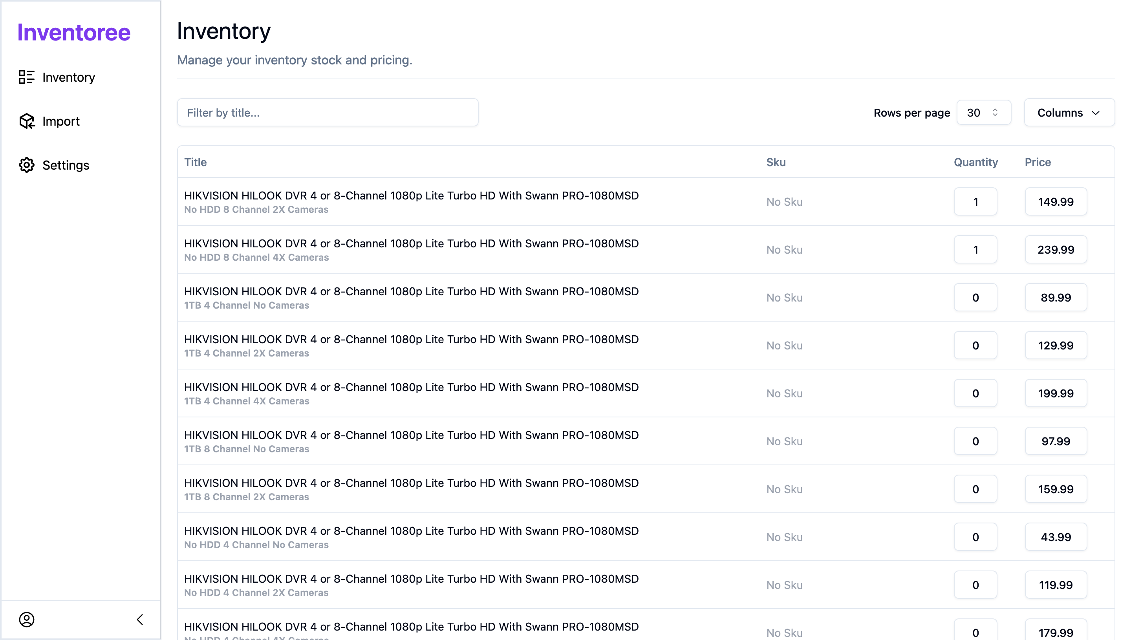This screenshot has height=640, width=1131.
Task: Click 'No Sku' in the 89.99 row
Action: [785, 298]
